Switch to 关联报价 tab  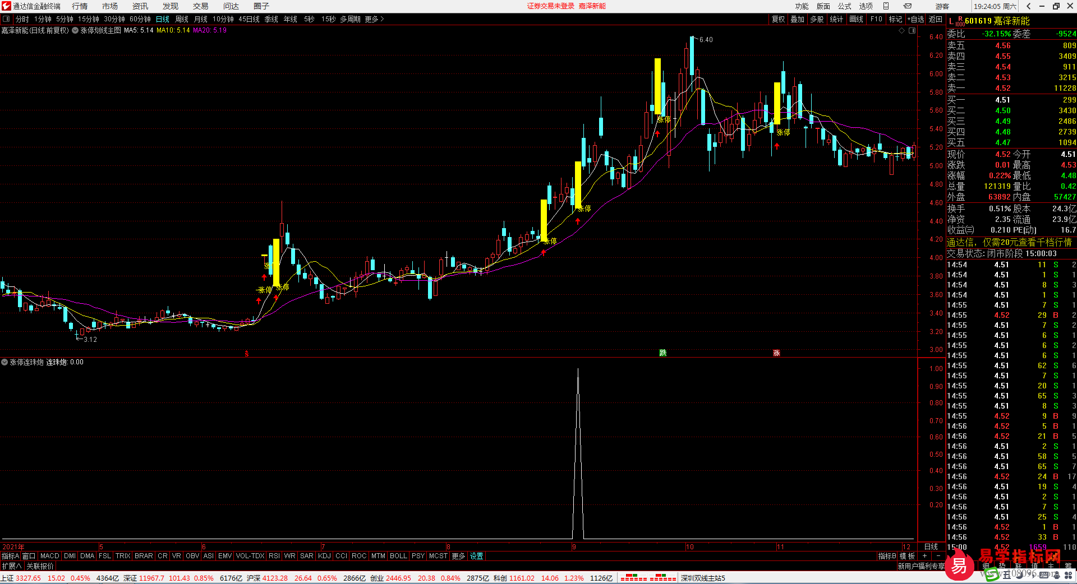[40, 566]
